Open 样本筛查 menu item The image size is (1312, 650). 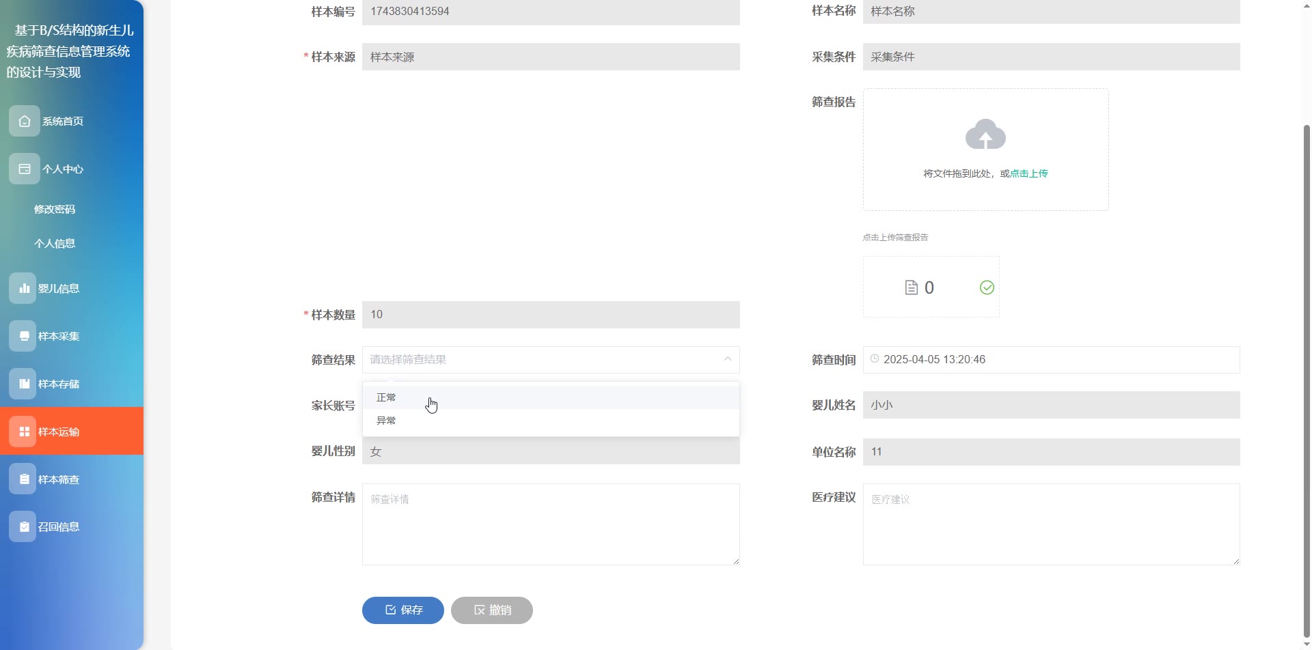click(72, 479)
